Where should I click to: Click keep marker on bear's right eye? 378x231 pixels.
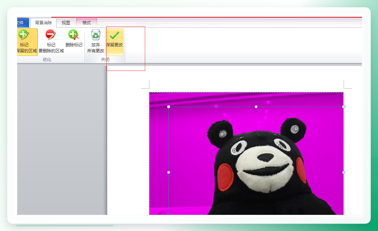click(x=280, y=146)
